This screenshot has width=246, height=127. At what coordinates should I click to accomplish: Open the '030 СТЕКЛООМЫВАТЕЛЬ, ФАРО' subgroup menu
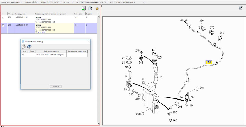(x=122, y=2)
